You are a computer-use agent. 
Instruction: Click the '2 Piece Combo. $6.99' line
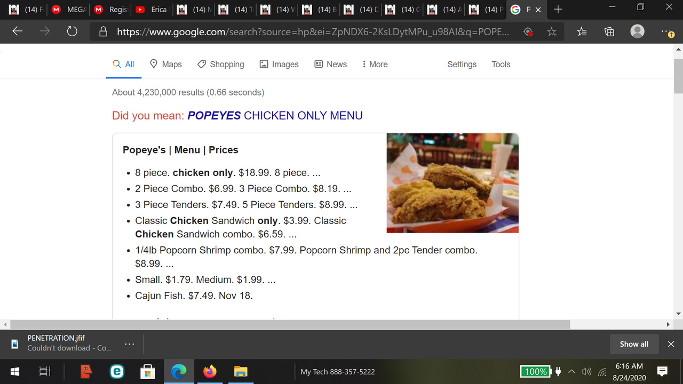(x=243, y=189)
